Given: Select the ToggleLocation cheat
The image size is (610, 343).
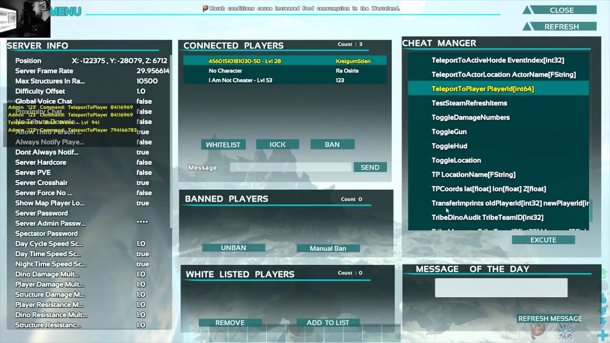Looking at the screenshot, I should click(x=498, y=160).
